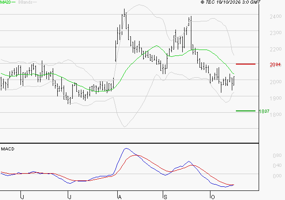
Task: Click the 1900 price axis label
Action: [x=276, y=98]
